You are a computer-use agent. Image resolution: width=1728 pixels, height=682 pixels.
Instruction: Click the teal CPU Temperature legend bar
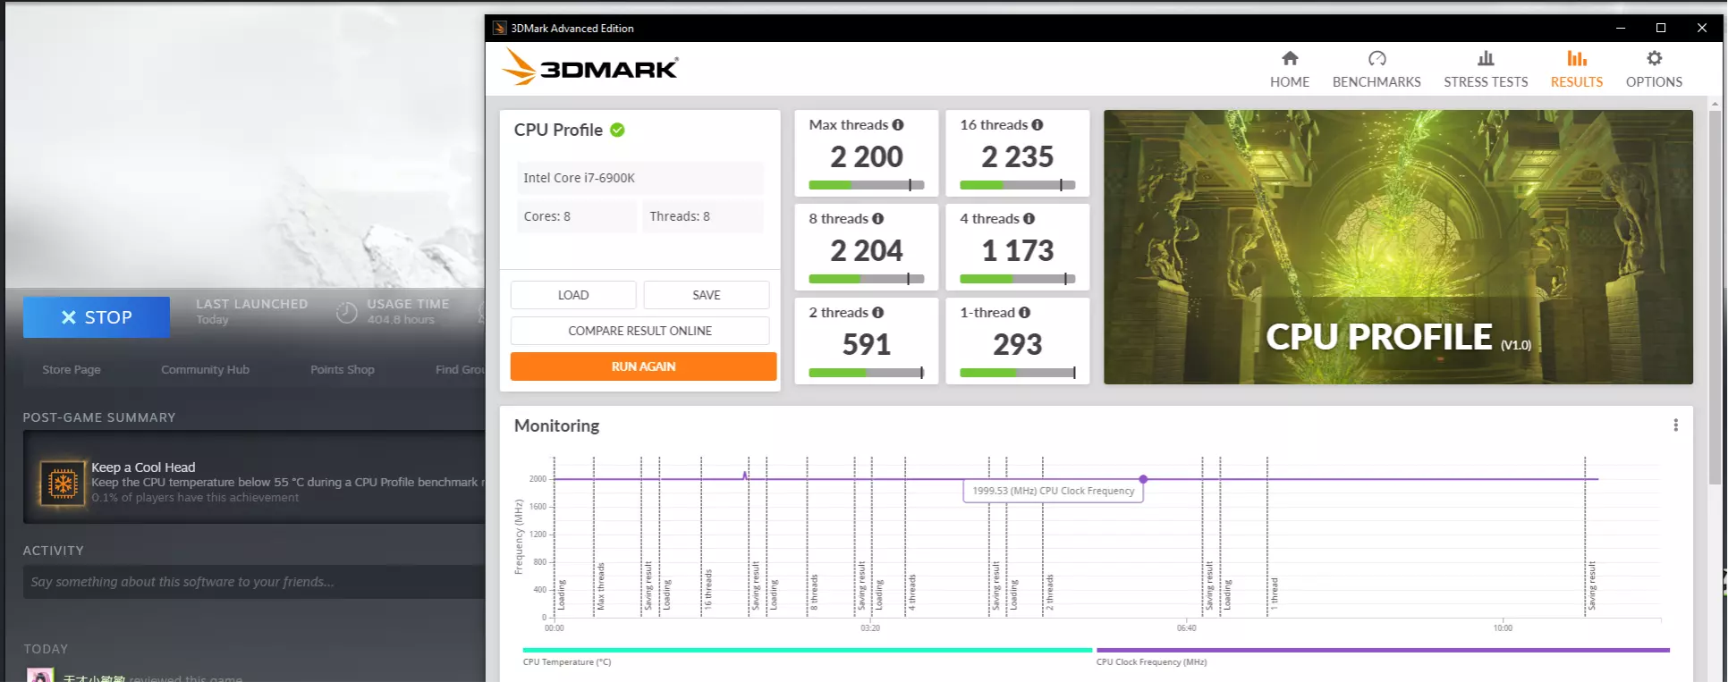tap(807, 651)
